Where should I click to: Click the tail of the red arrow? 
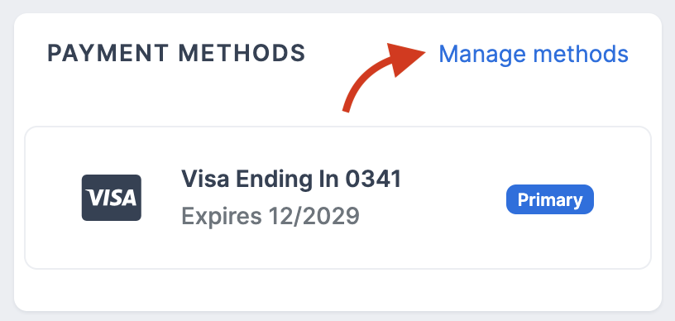click(x=347, y=105)
